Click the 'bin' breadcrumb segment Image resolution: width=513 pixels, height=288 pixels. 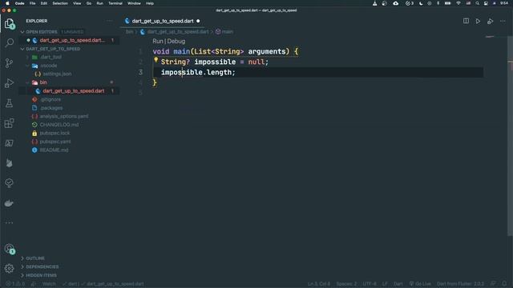click(130, 32)
